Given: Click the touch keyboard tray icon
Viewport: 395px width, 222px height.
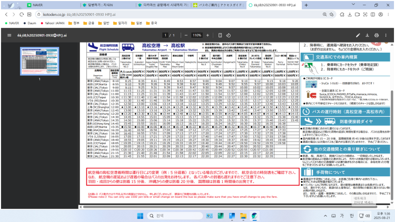Looking at the screenshot, I should (x=333, y=216).
